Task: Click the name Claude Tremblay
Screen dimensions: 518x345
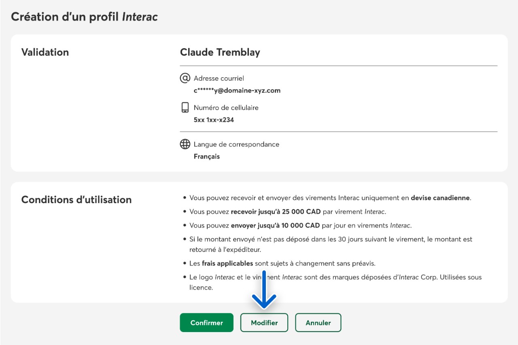Action: click(220, 52)
